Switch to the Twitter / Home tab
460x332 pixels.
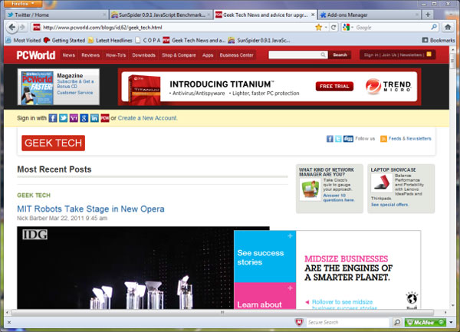57,15
